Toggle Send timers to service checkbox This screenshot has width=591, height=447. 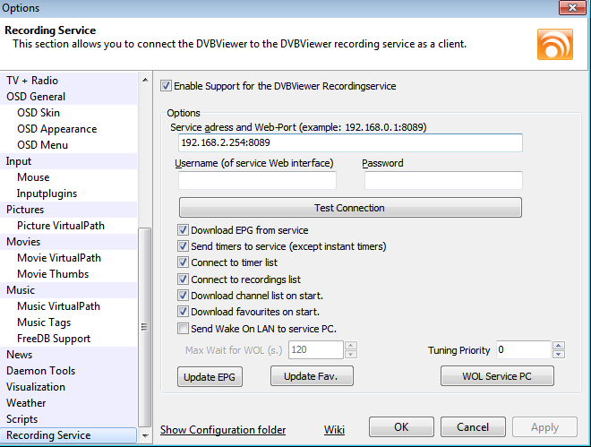pos(183,246)
